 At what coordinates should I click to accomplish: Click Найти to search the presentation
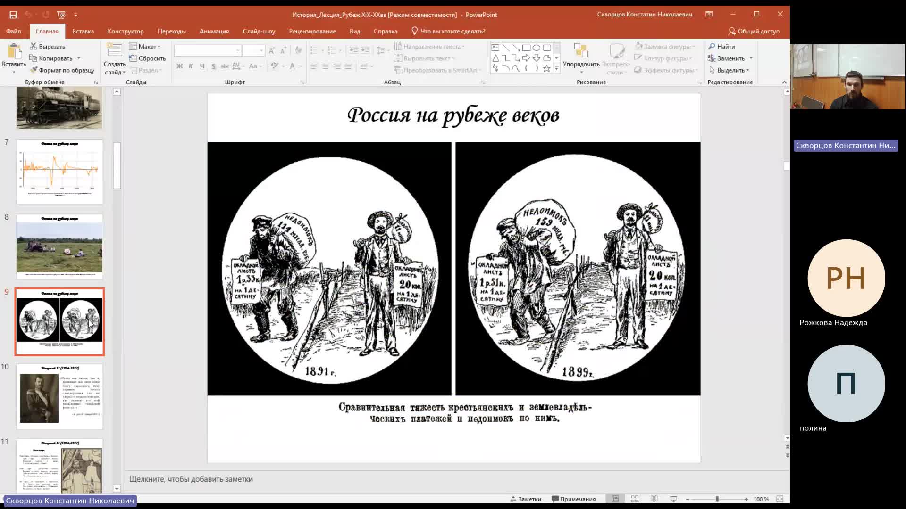[x=722, y=47]
